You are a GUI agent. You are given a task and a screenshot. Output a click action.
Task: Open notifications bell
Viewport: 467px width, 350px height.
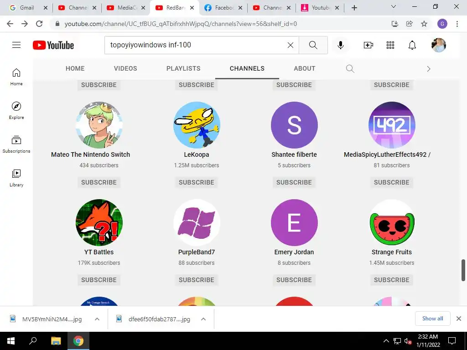coord(412,45)
